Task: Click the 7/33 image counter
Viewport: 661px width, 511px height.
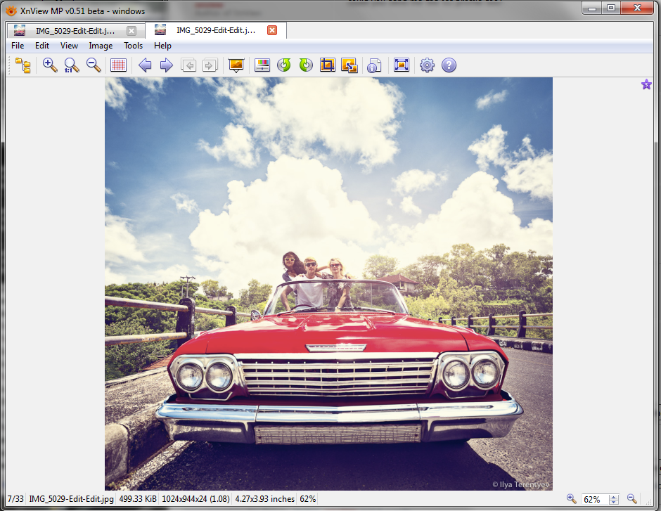Action: [15, 499]
